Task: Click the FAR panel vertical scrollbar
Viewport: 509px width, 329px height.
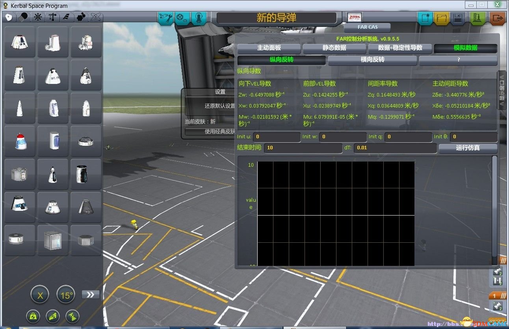Action: [494, 211]
